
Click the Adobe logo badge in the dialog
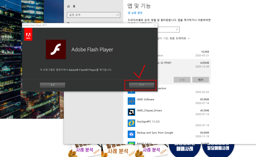pyautogui.click(x=28, y=34)
